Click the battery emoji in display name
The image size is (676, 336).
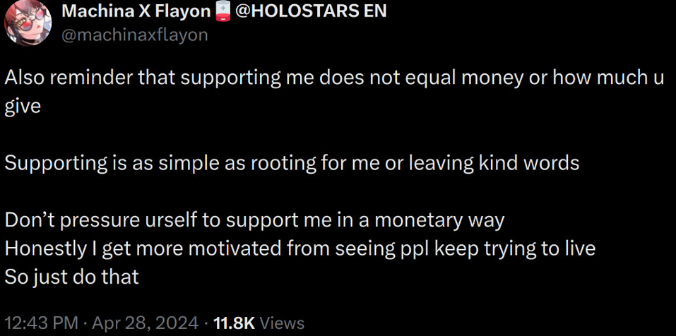click(223, 11)
